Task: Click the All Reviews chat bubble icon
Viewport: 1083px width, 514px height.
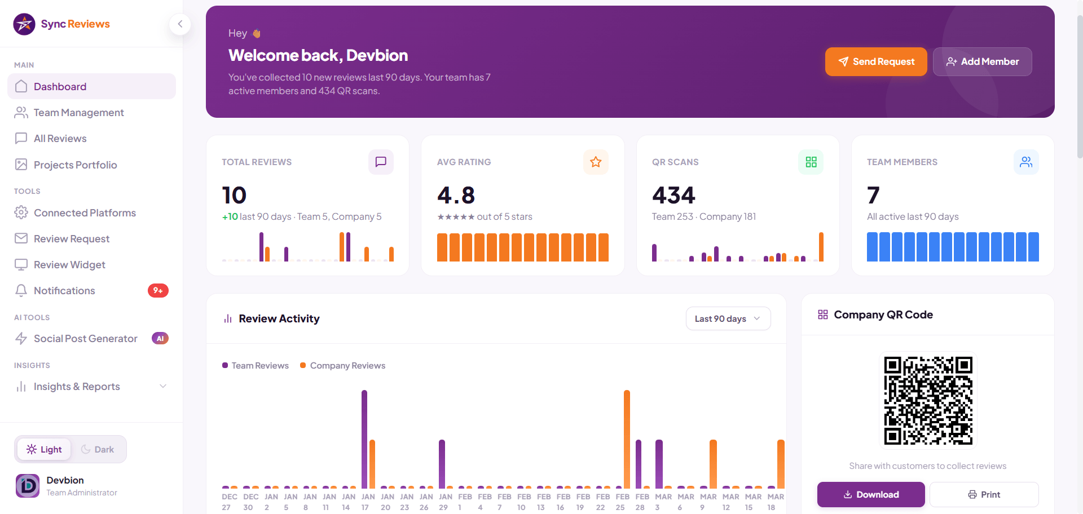Action: tap(21, 139)
